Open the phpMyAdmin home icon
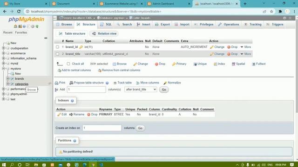The width and height of the screenshot is (298, 167). pyautogui.click(x=15, y=26)
